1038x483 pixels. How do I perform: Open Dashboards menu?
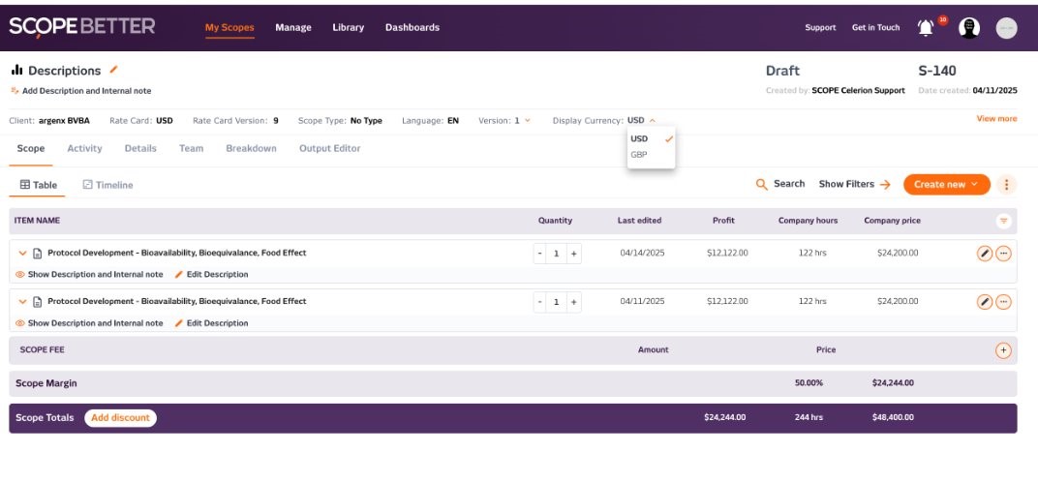pos(412,28)
